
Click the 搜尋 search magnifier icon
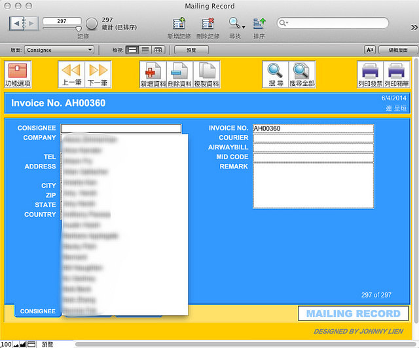pyautogui.click(x=276, y=74)
